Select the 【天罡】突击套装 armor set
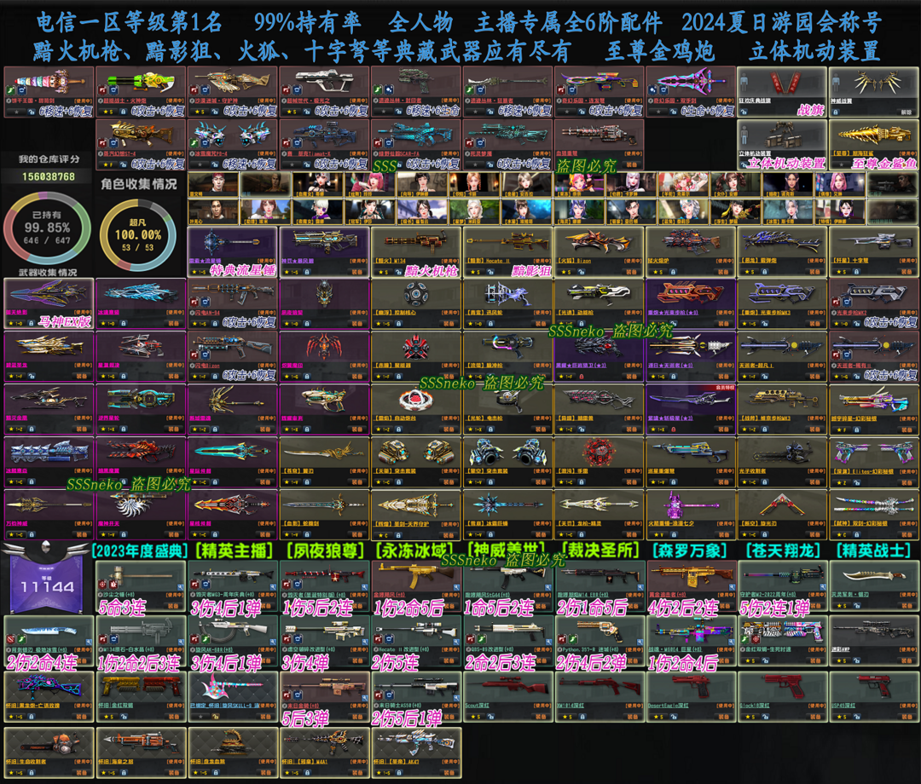The width and height of the screenshot is (921, 784). tap(416, 462)
